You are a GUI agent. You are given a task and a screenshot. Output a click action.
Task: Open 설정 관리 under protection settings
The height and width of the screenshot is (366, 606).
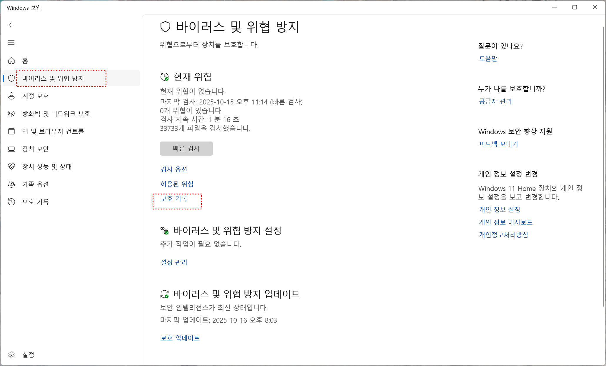(x=174, y=262)
